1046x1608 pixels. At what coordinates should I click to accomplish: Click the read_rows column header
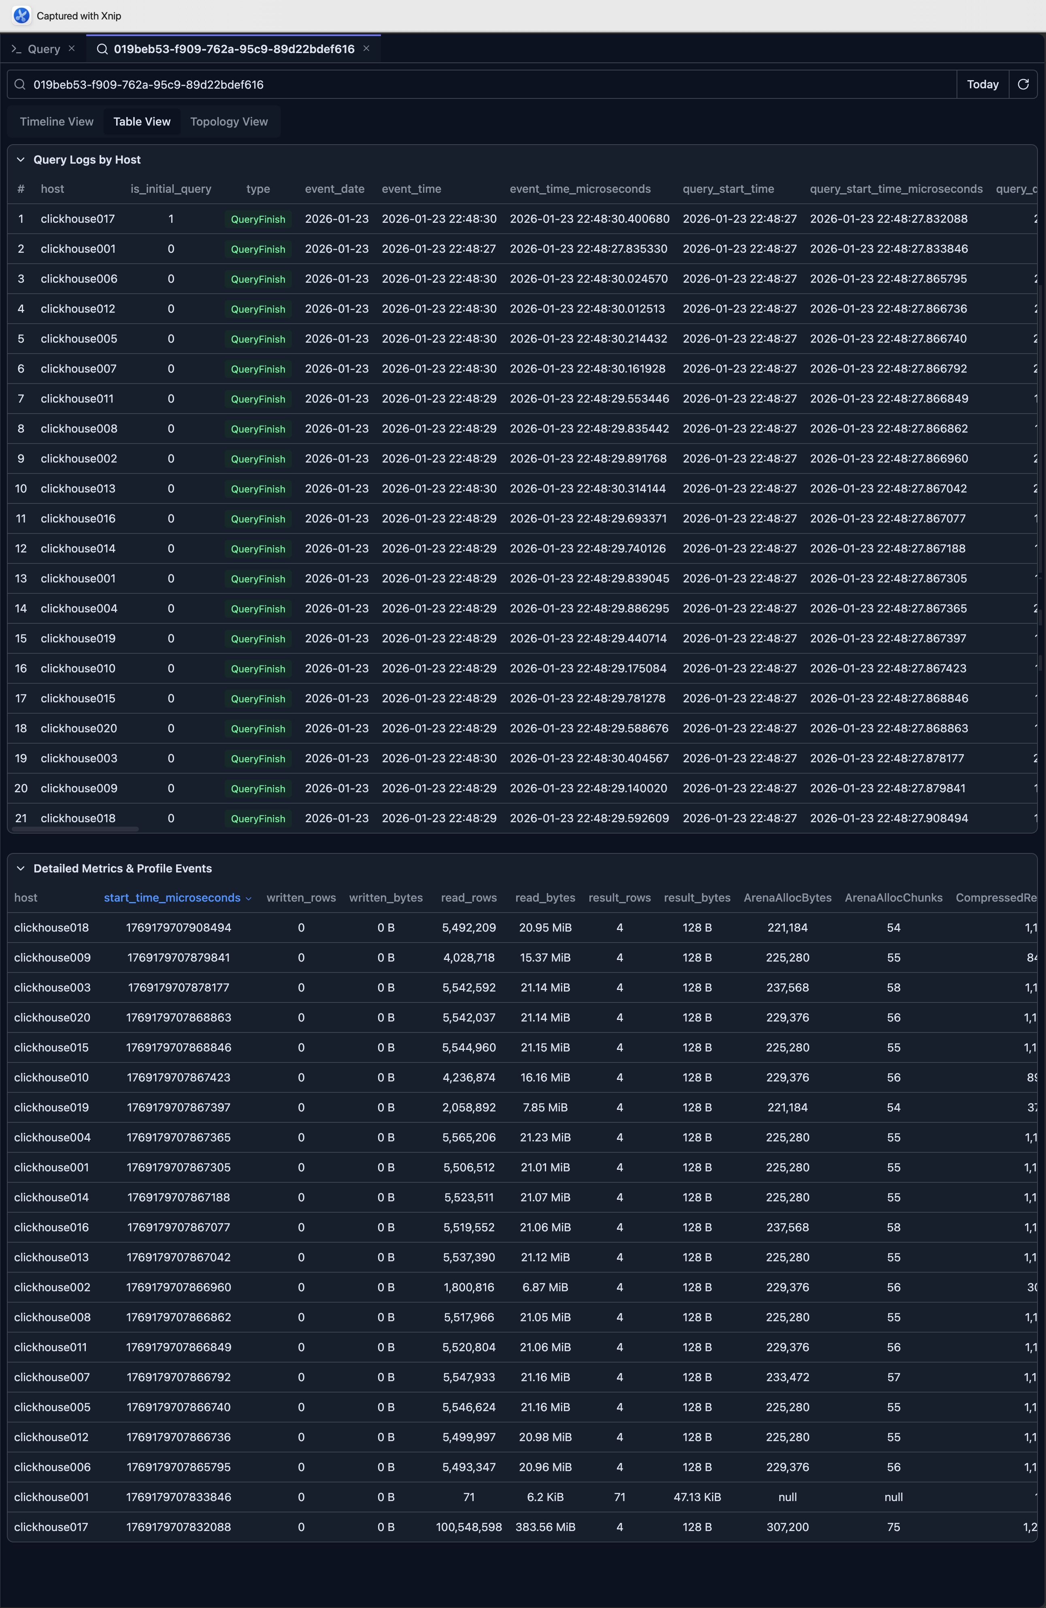469,898
